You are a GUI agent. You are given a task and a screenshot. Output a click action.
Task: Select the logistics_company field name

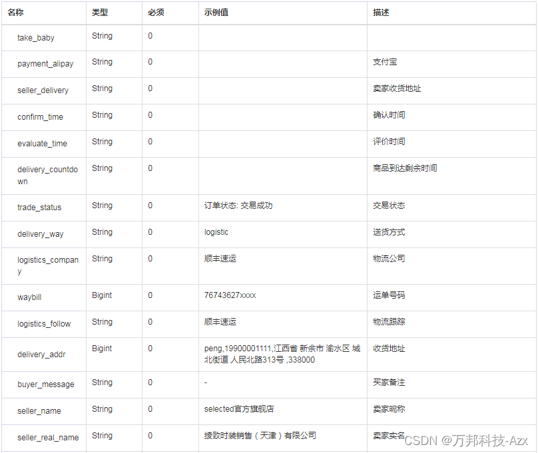tap(48, 265)
